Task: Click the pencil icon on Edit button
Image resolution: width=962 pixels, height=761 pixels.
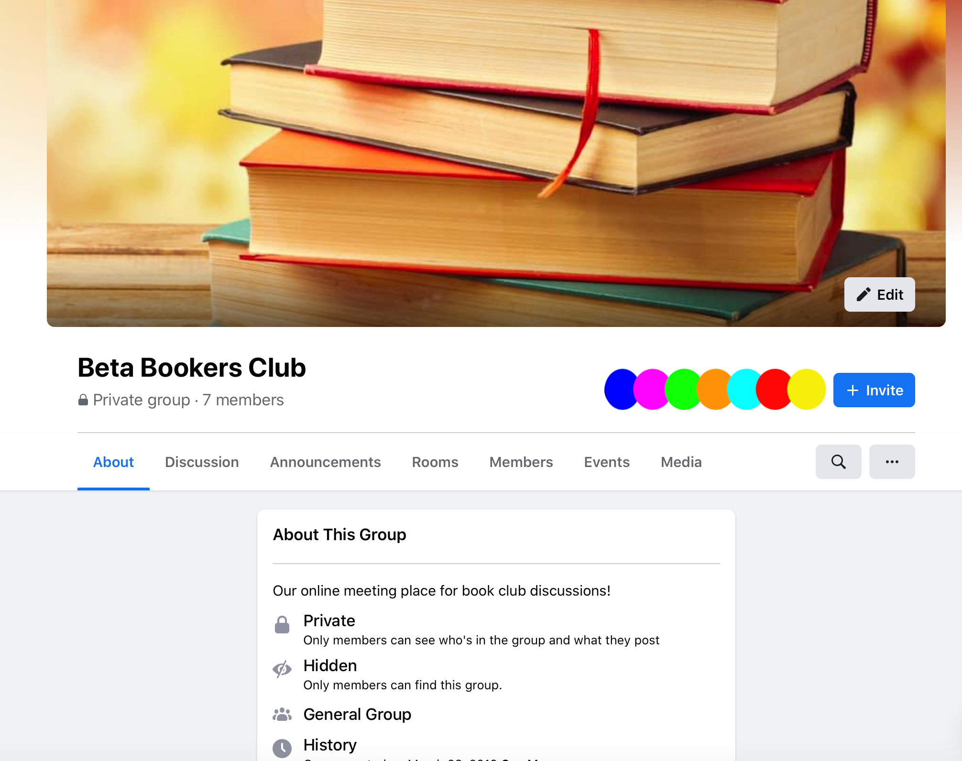Action: click(x=864, y=294)
